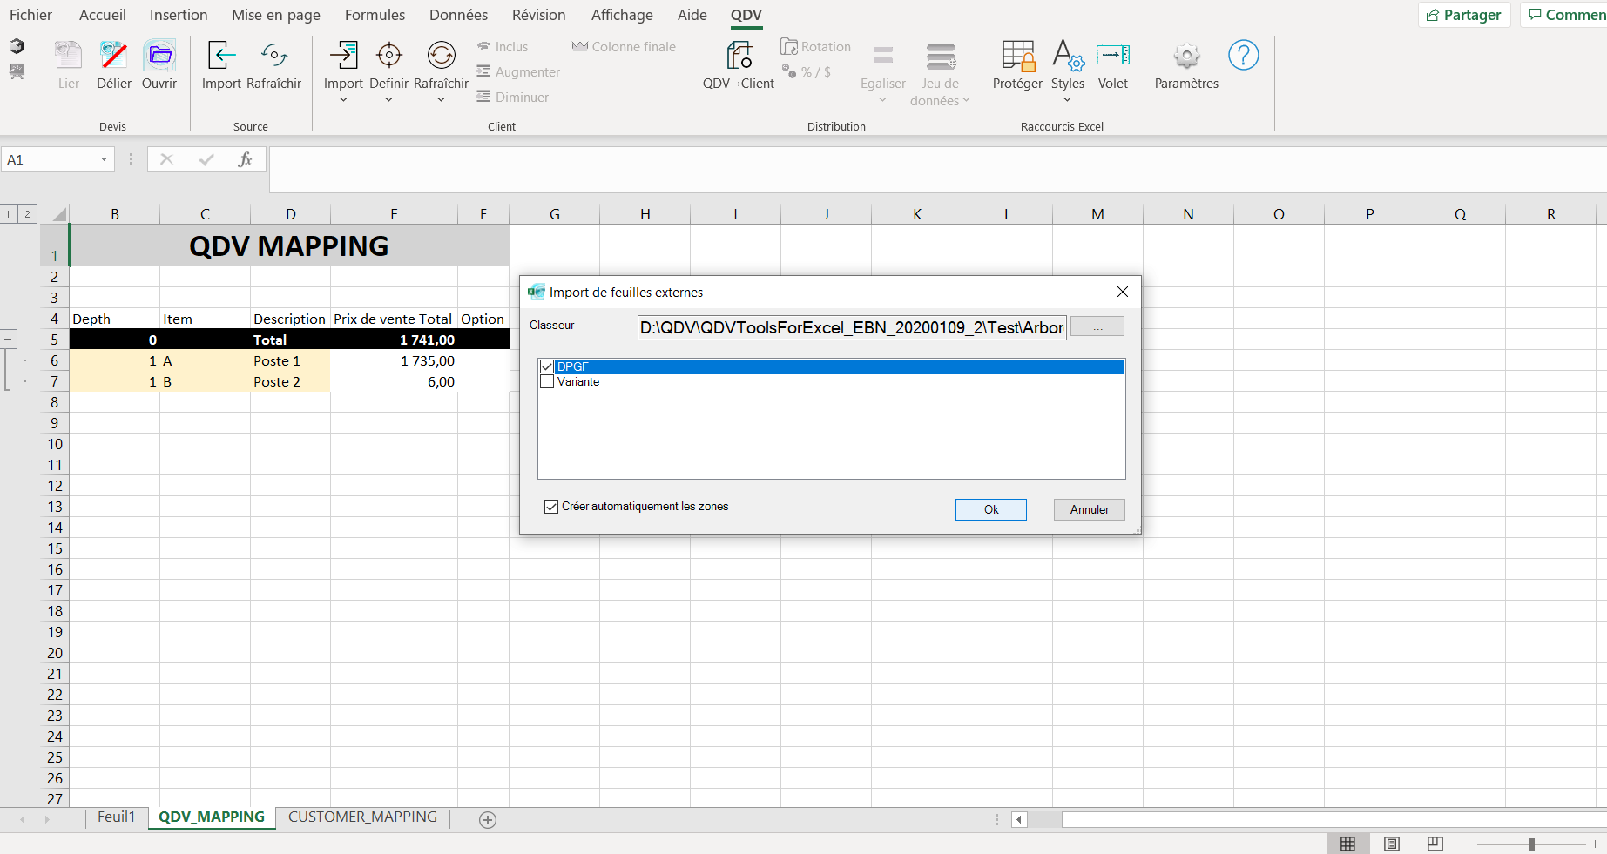This screenshot has width=1607, height=854.
Task: Expand the Egaliser dropdown arrow
Action: pos(883,100)
